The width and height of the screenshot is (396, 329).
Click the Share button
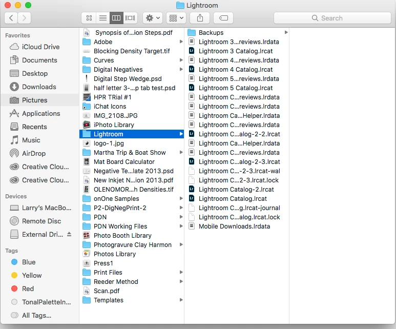click(200, 18)
